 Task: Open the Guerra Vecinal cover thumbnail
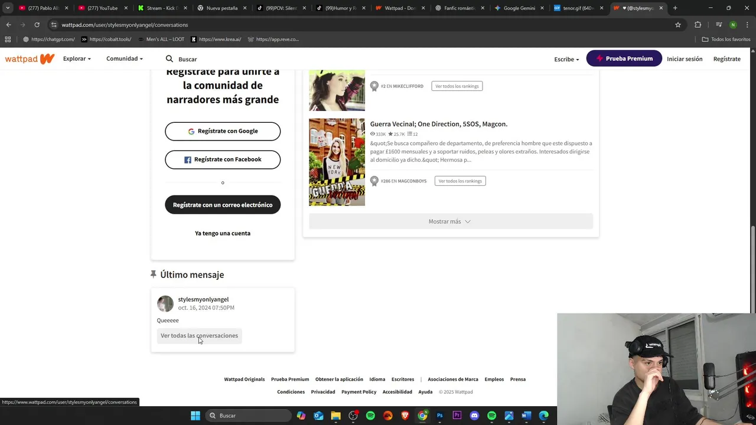click(x=337, y=162)
